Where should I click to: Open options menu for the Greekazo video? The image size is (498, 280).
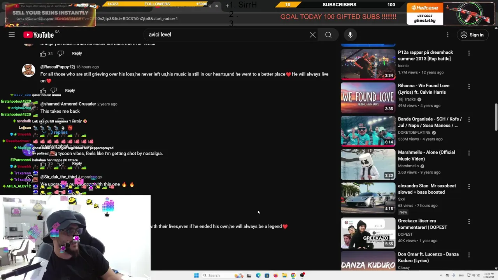tap(469, 222)
